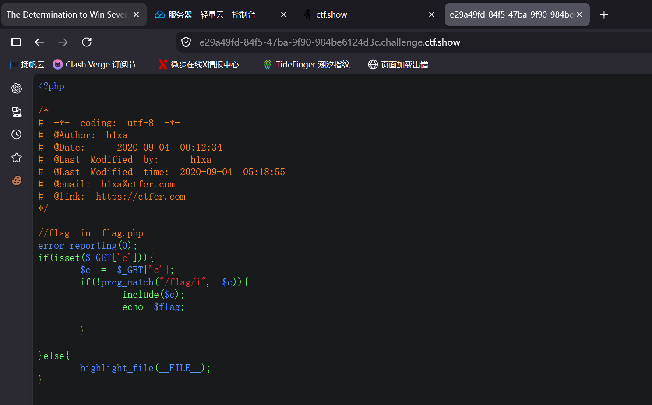Click the preg_match flag pattern line
The height and width of the screenshot is (405, 652).
(x=165, y=282)
